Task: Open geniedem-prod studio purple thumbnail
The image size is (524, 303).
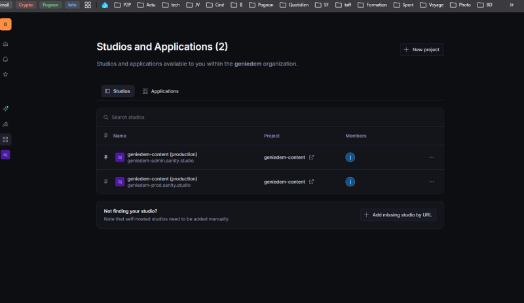Action: pos(120,182)
